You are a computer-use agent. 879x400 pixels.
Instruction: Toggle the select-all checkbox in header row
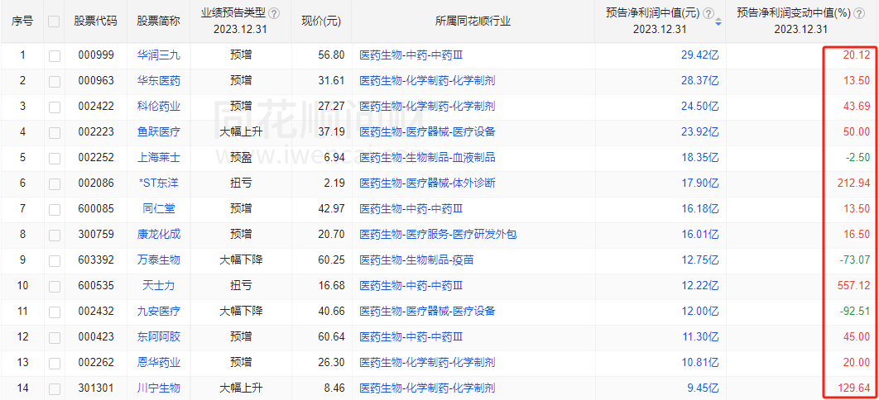(54, 21)
